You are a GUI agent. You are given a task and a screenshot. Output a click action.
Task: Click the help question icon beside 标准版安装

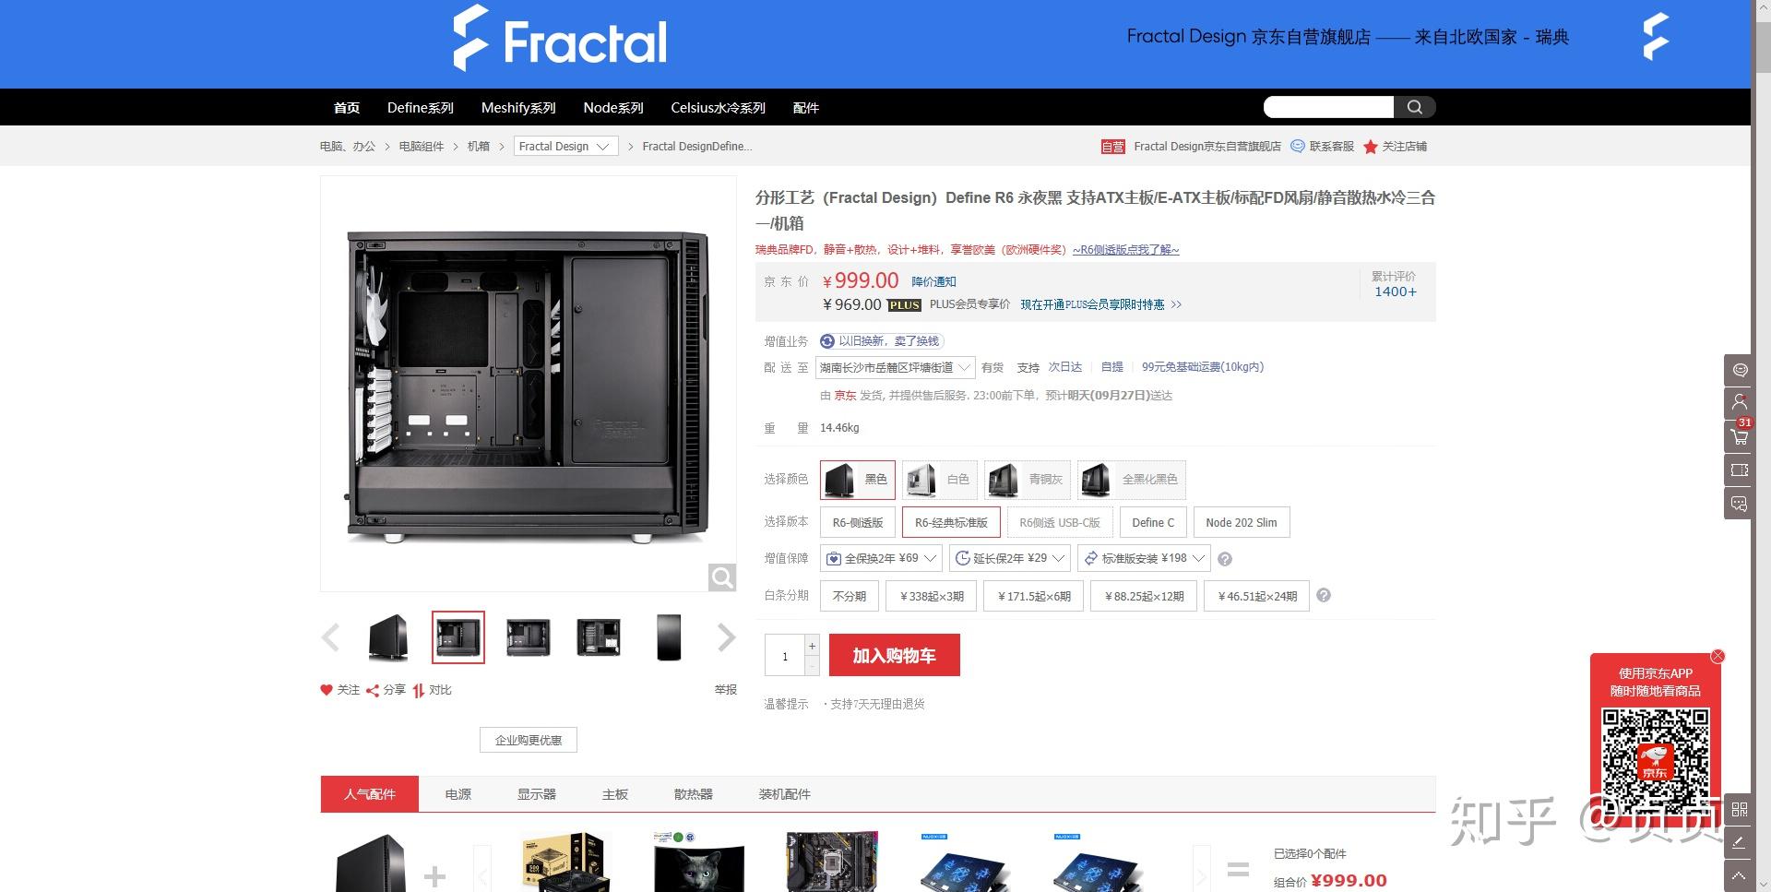pos(1225,559)
